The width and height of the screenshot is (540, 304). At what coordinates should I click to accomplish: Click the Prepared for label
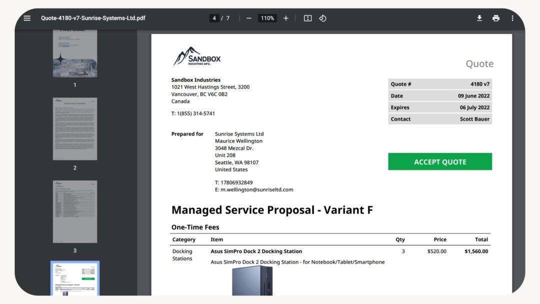[x=187, y=134]
